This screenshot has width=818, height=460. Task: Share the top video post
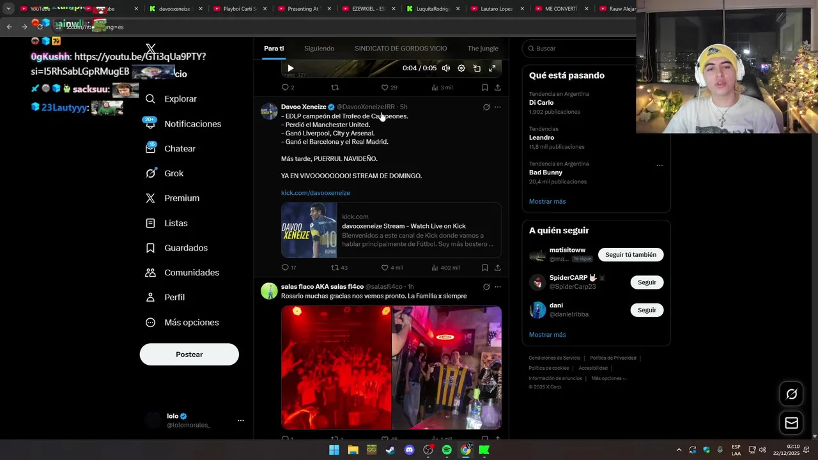click(x=498, y=88)
